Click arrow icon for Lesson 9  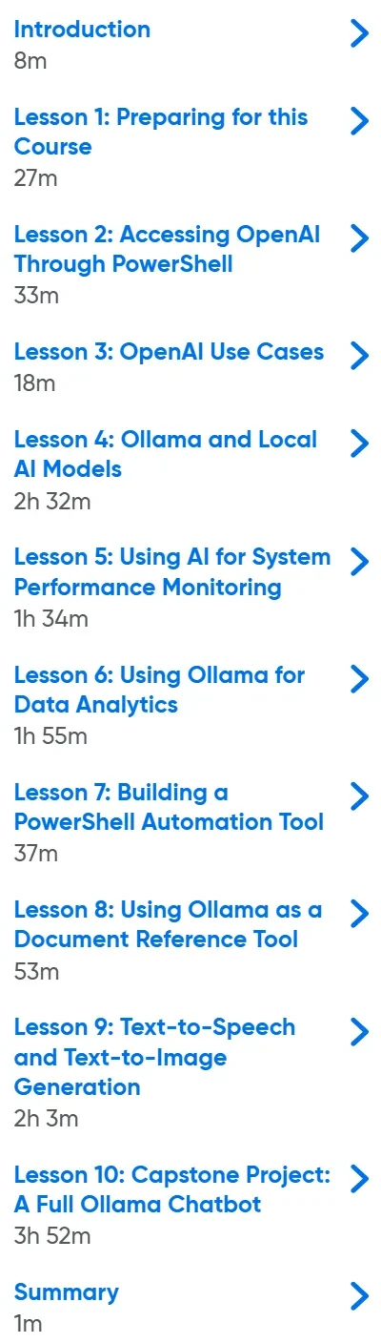[x=359, y=1031]
